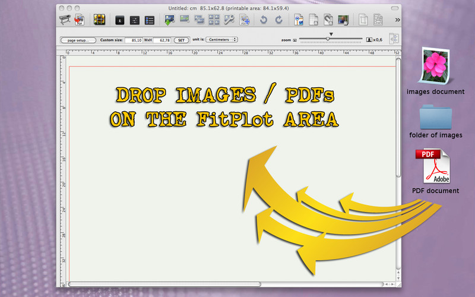Click the blank page layout icon
Screen dimensions: 475x297
363,20
